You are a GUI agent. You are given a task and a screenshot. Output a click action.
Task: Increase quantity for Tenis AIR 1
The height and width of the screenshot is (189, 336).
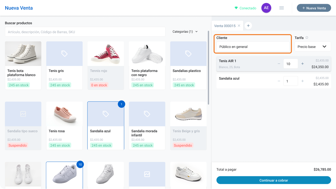(302, 64)
